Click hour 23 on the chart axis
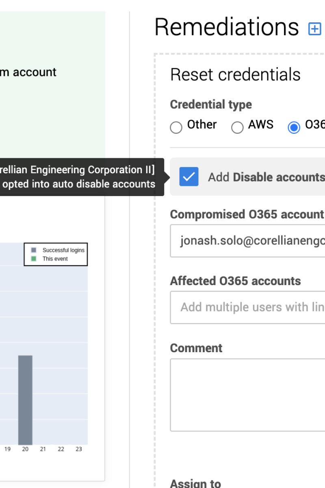Image resolution: width=325 pixels, height=488 pixels. pyautogui.click(x=79, y=449)
